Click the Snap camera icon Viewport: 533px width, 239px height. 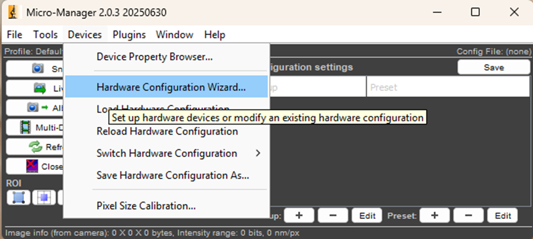pyautogui.click(x=38, y=69)
